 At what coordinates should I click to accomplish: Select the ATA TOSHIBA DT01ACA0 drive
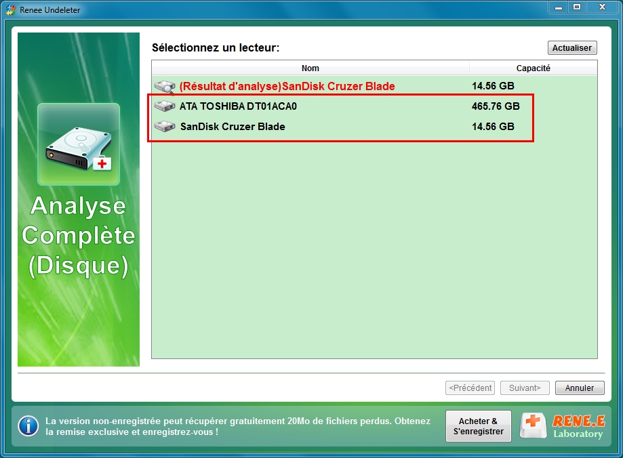(x=238, y=106)
